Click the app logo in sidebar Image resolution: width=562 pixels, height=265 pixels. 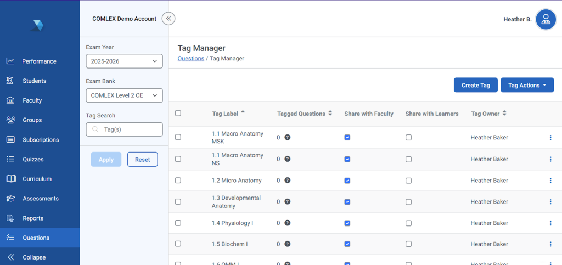point(37,25)
